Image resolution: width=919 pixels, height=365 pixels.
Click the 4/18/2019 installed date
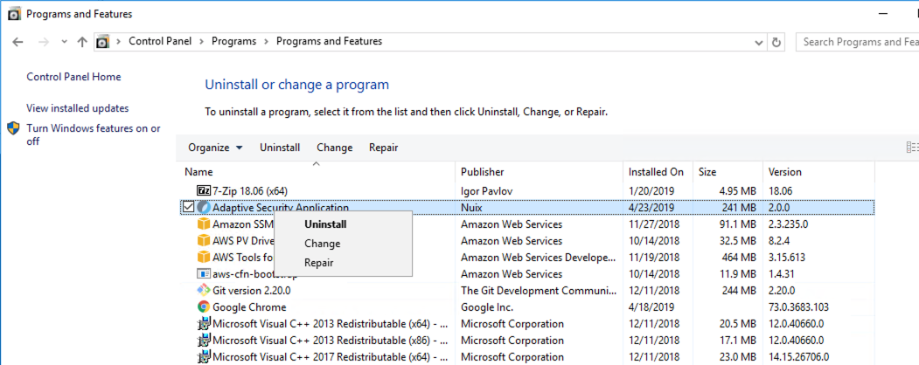[x=651, y=307]
